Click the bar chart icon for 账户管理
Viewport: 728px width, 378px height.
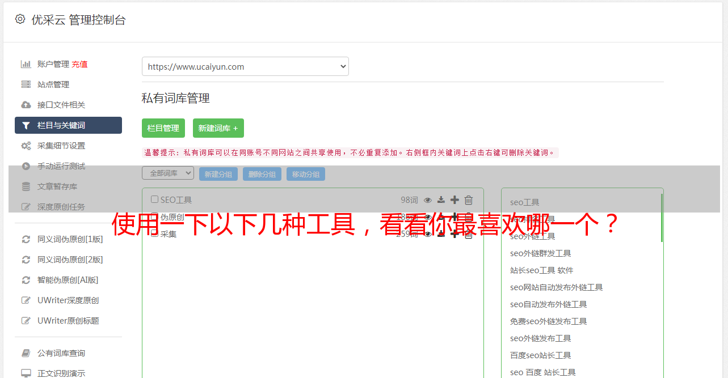(26, 64)
